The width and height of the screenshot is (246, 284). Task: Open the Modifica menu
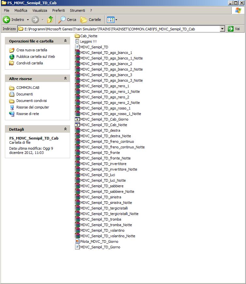tap(21, 10)
